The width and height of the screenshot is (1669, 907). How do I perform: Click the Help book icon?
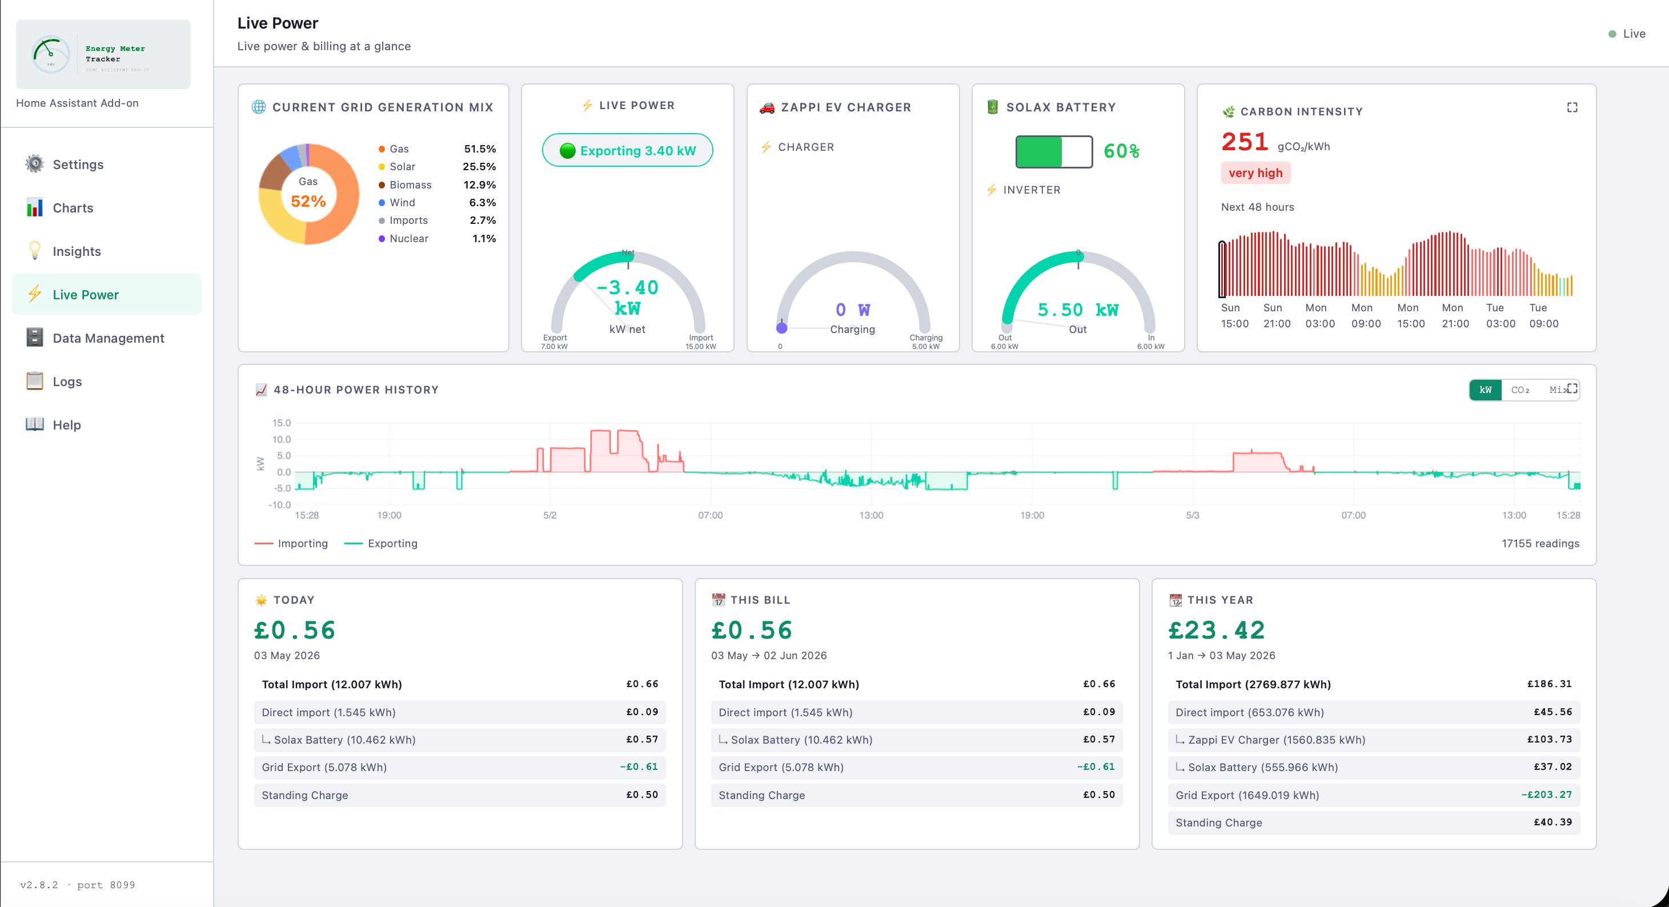click(34, 424)
